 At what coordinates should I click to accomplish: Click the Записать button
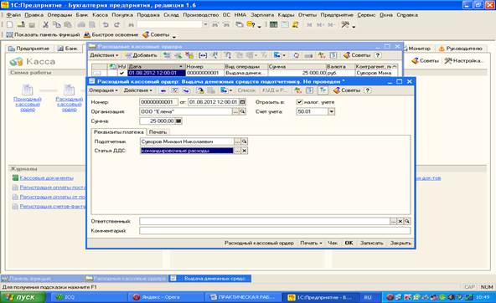(371, 243)
